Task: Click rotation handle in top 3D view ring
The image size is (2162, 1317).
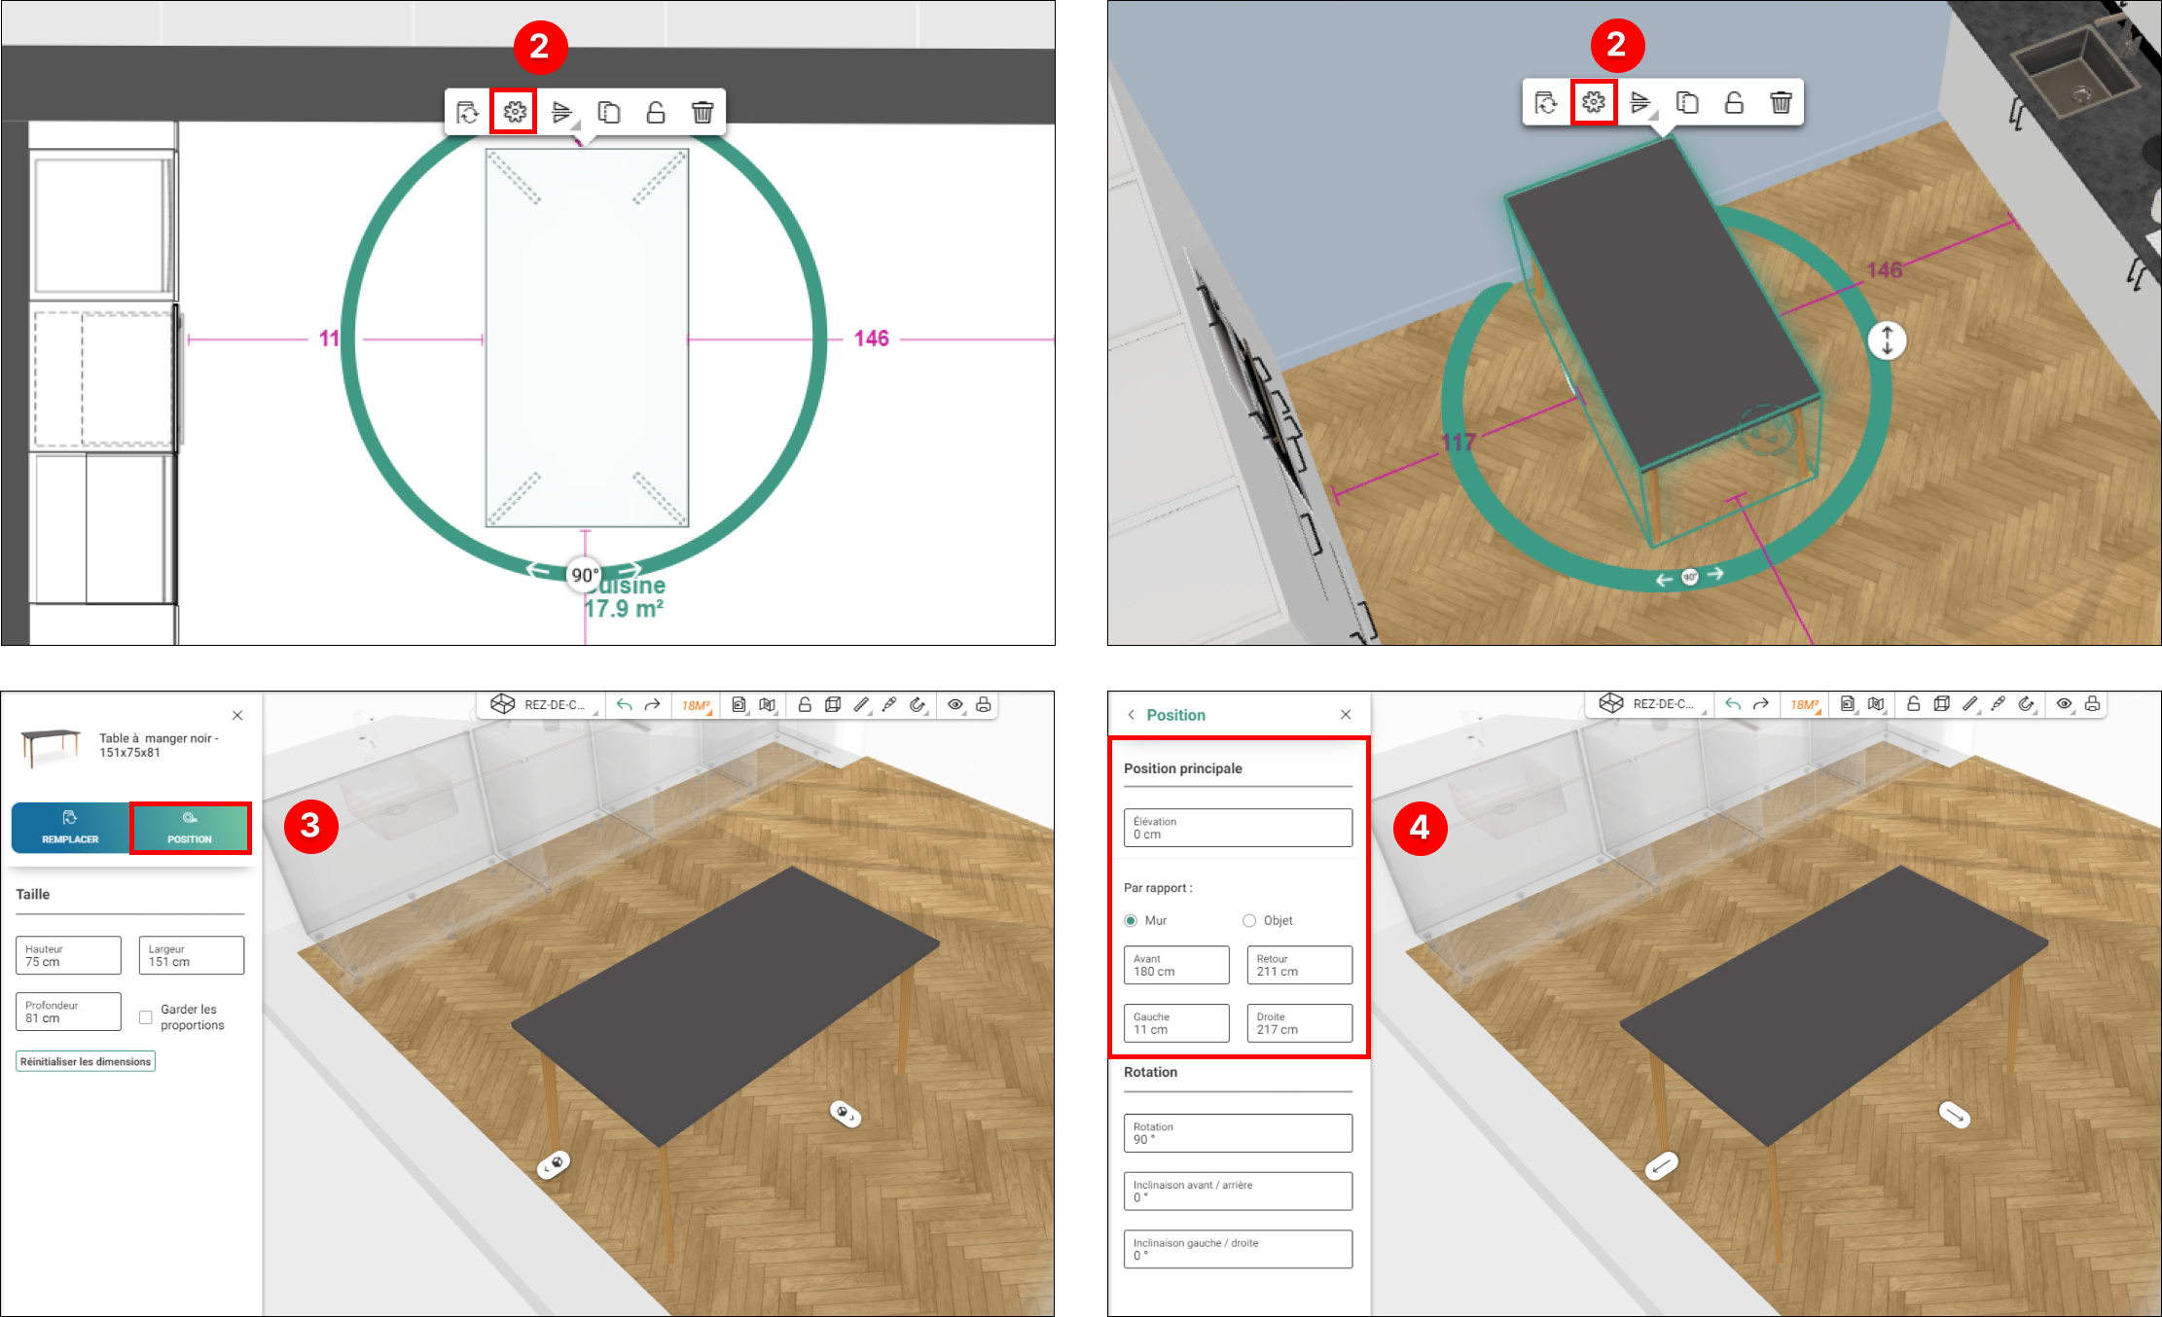Action: coord(1690,577)
